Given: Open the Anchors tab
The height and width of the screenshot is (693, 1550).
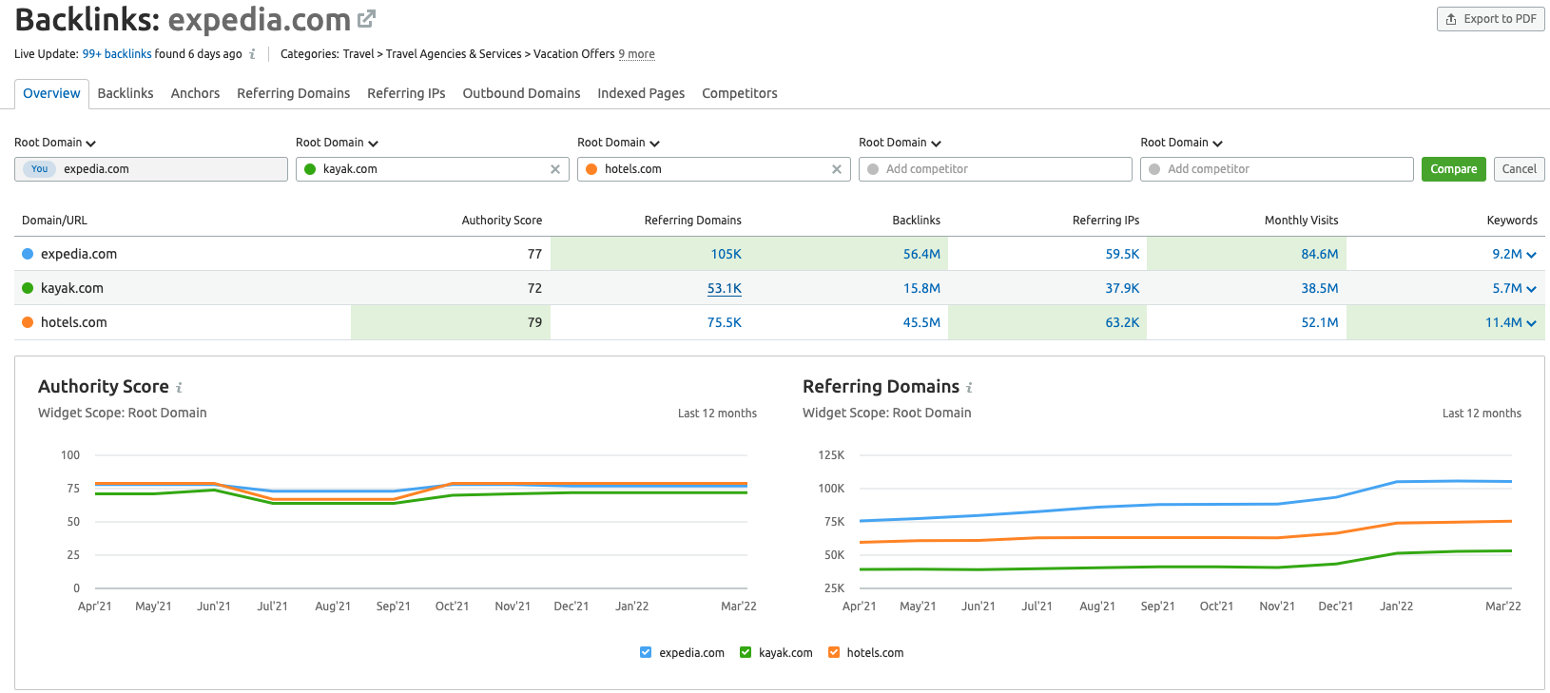Looking at the screenshot, I should pos(195,93).
